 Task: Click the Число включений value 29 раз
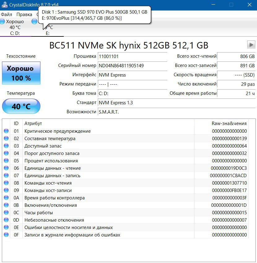click(x=236, y=84)
